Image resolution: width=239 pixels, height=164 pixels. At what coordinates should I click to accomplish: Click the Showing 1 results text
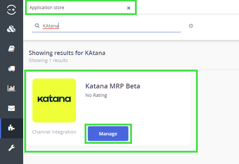pyautogui.click(x=48, y=60)
